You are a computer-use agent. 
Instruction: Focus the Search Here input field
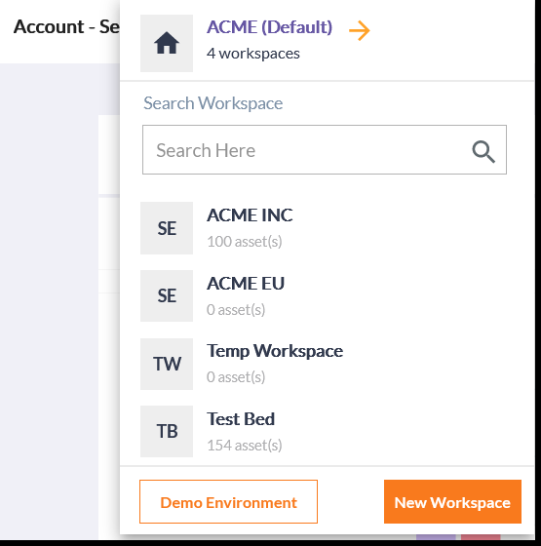tap(324, 150)
